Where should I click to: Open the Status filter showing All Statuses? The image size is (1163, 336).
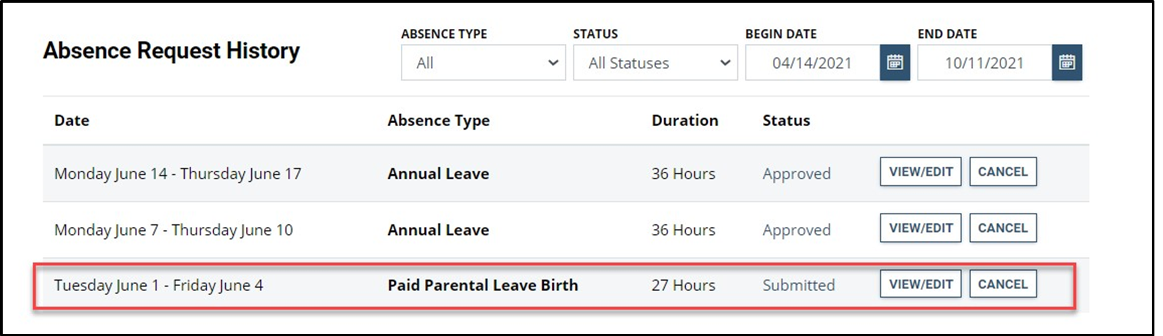[655, 63]
